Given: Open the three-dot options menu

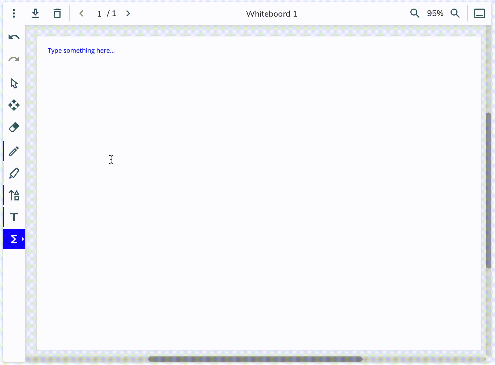Looking at the screenshot, I should (14, 13).
